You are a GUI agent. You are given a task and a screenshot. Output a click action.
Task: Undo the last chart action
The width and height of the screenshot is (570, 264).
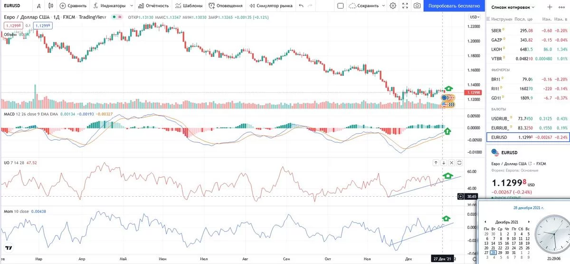302,6
